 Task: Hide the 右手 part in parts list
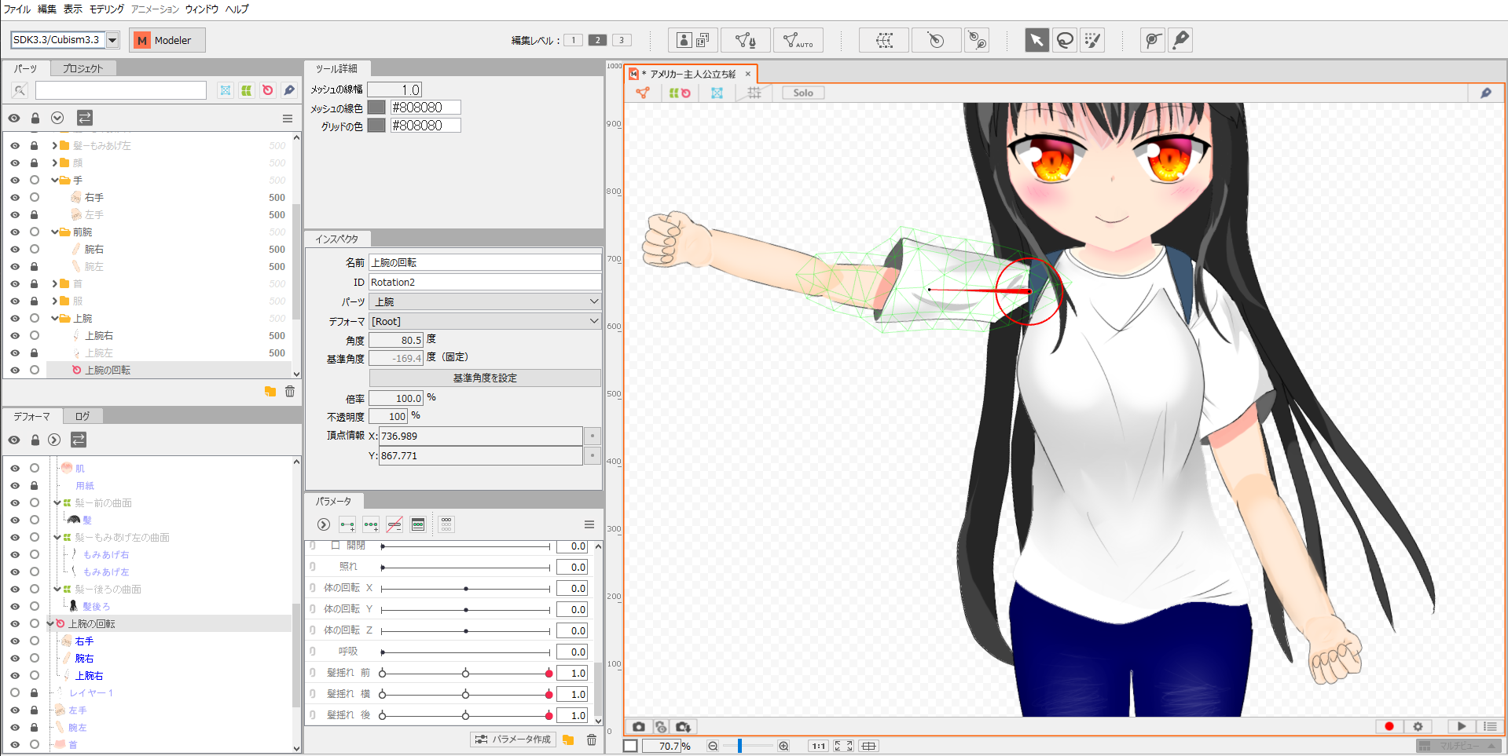(x=14, y=198)
